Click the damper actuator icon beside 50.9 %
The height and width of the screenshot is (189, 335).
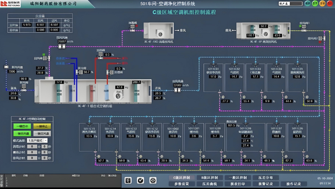pos(307,97)
